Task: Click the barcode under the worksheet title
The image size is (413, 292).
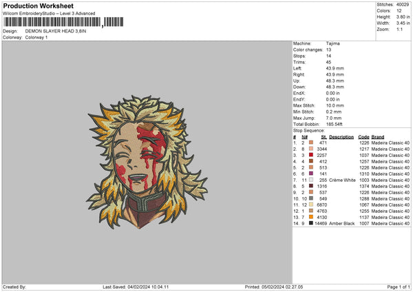Action: [x=63, y=22]
